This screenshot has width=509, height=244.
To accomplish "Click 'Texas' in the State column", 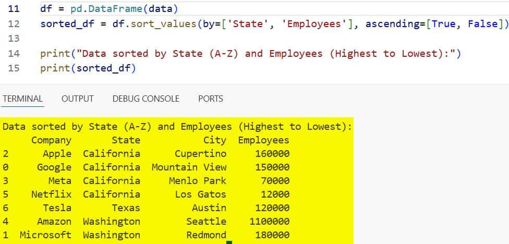I will point(126,208).
